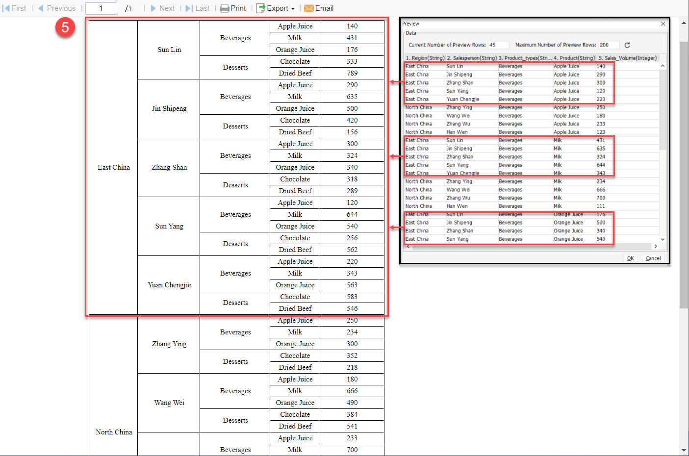Select the Region(String) column header

(x=425, y=58)
